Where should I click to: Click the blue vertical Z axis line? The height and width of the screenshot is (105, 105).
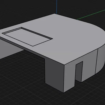point(57,7)
